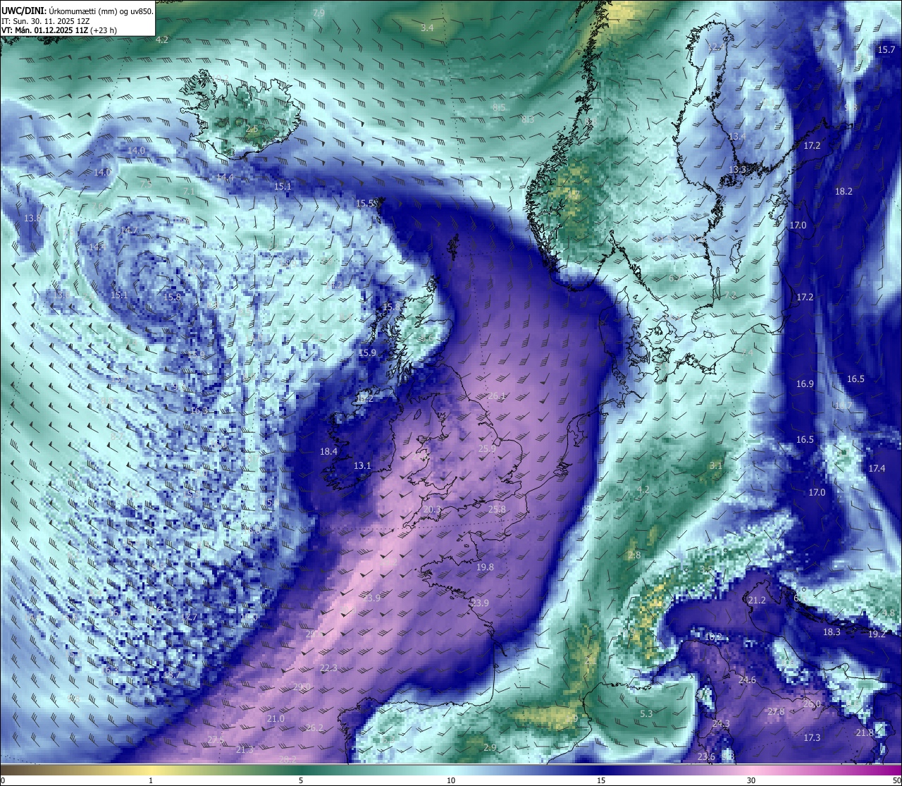Click the 21.2 value over northern Italy

click(x=757, y=600)
